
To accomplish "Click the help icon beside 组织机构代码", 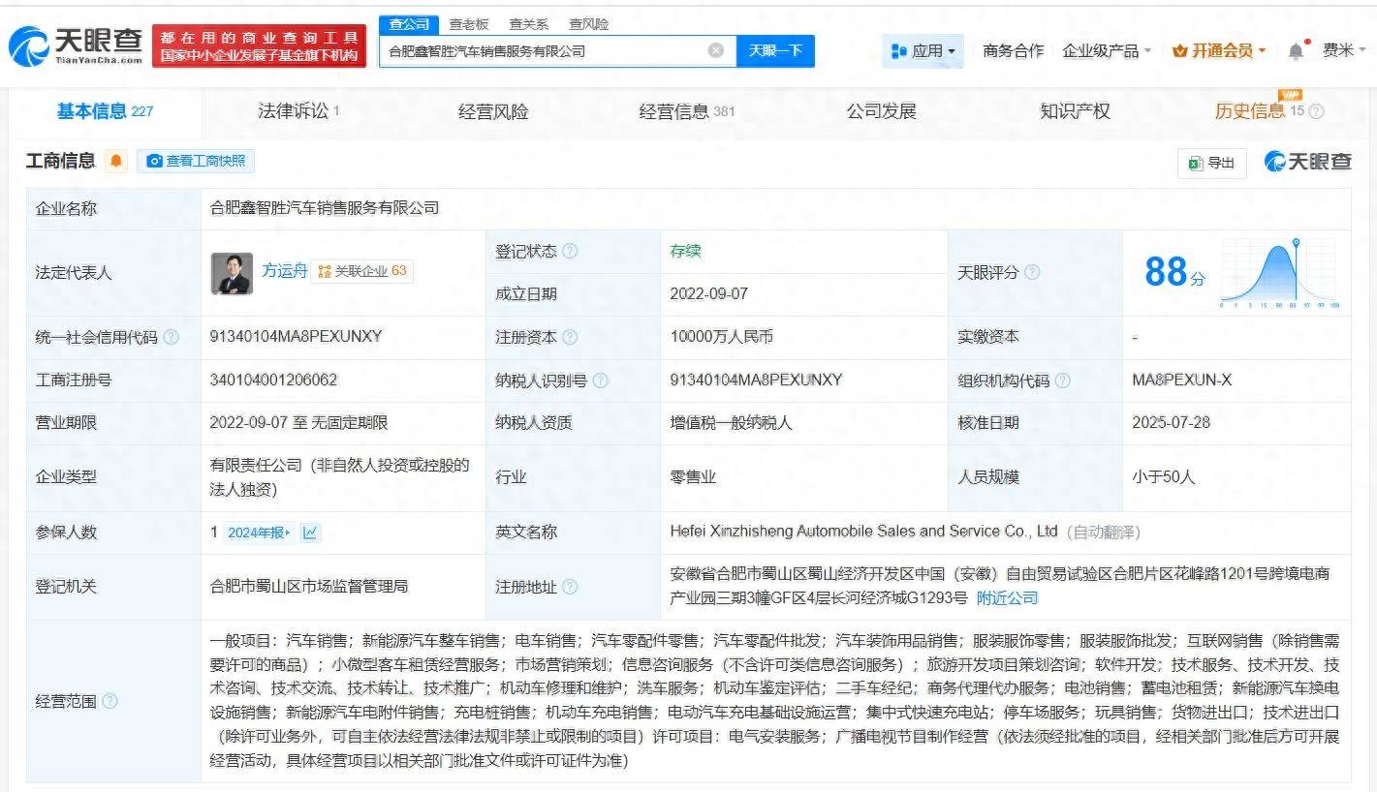I will [1063, 381].
